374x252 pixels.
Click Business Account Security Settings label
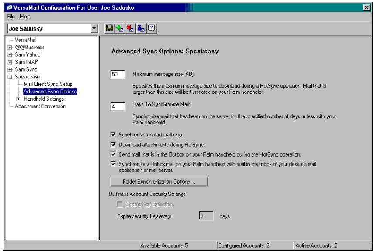[147, 194]
